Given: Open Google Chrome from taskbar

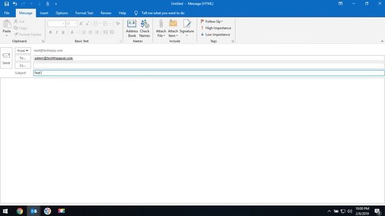Looking at the screenshot, I should pos(20,211).
